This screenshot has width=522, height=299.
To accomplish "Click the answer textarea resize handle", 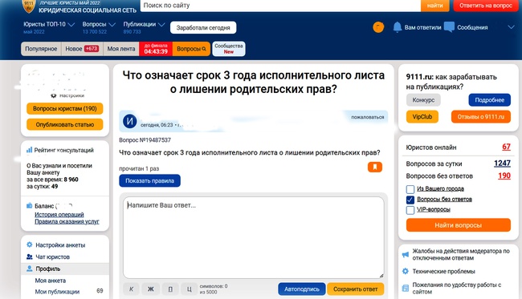I will pos(381,276).
